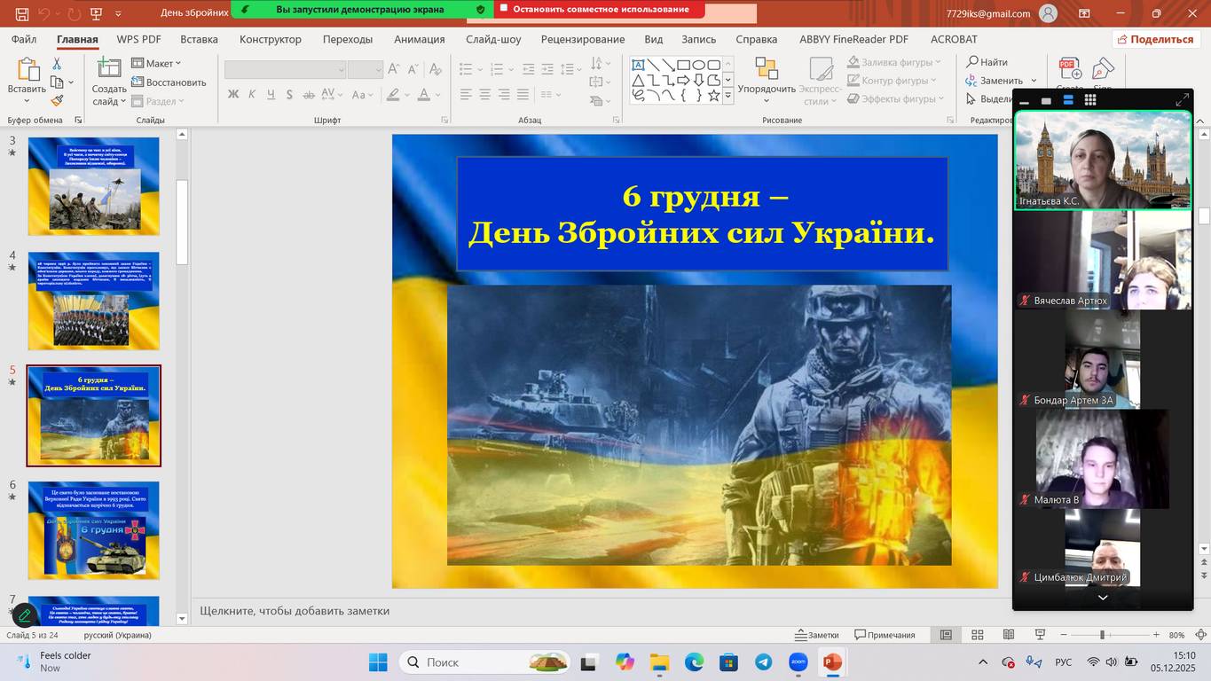Open the Slide Sorter view

977,635
